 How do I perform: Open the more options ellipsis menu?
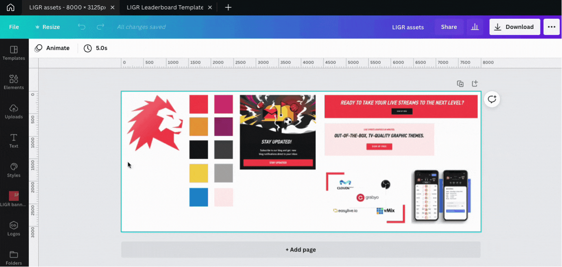coord(551,26)
